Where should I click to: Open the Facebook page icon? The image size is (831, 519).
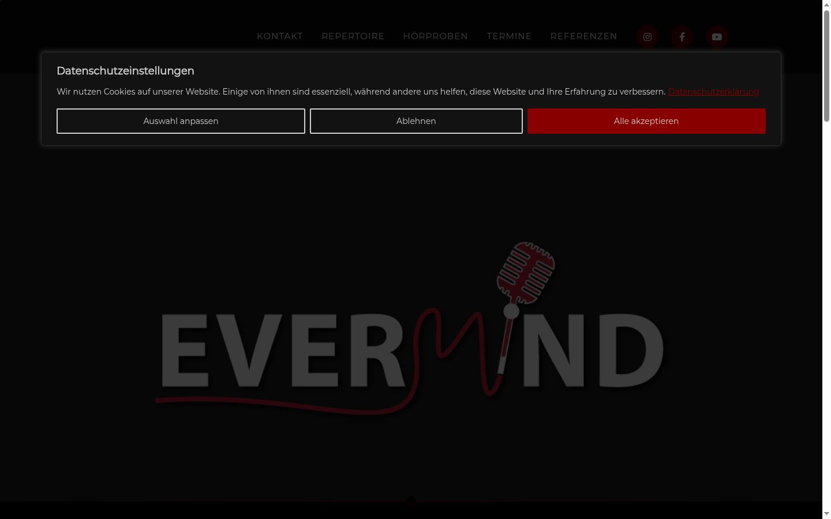point(682,37)
